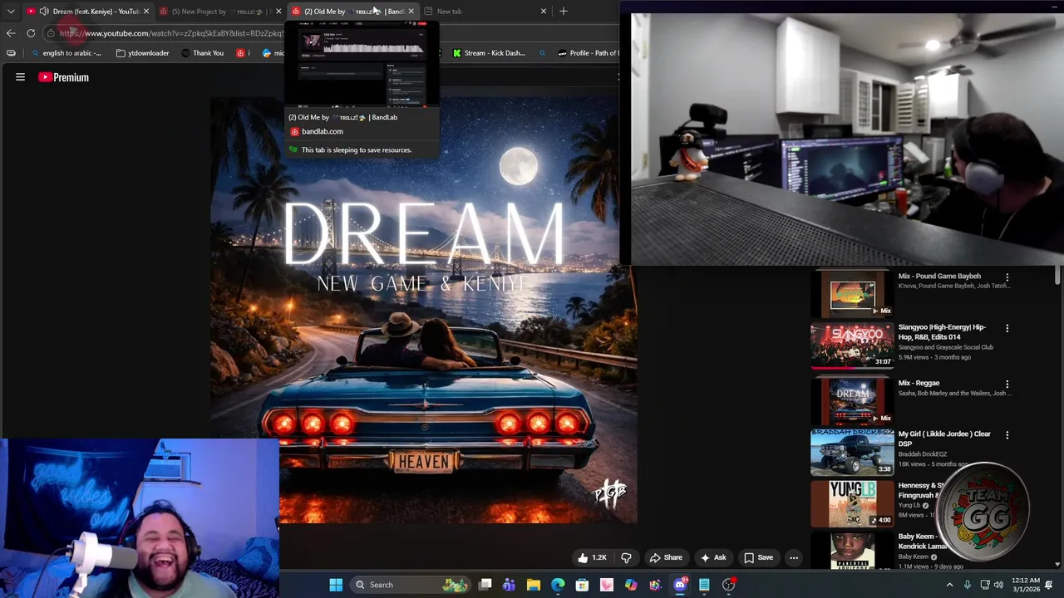Open OBS Studio from the taskbar

click(729, 585)
